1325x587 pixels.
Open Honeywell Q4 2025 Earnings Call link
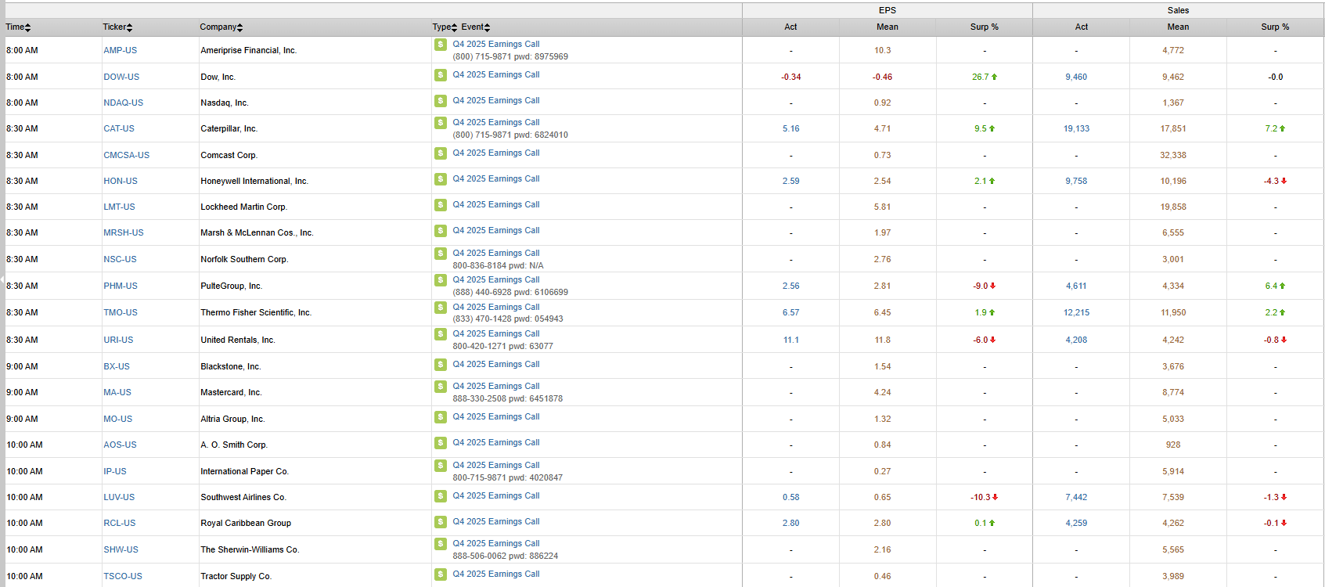(495, 179)
